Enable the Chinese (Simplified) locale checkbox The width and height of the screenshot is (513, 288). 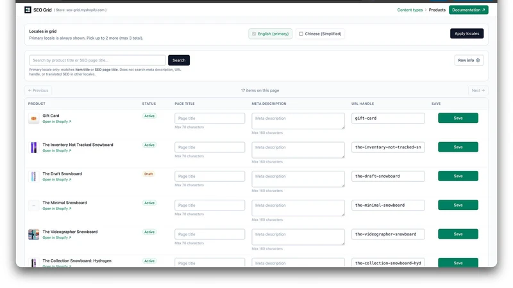301,34
